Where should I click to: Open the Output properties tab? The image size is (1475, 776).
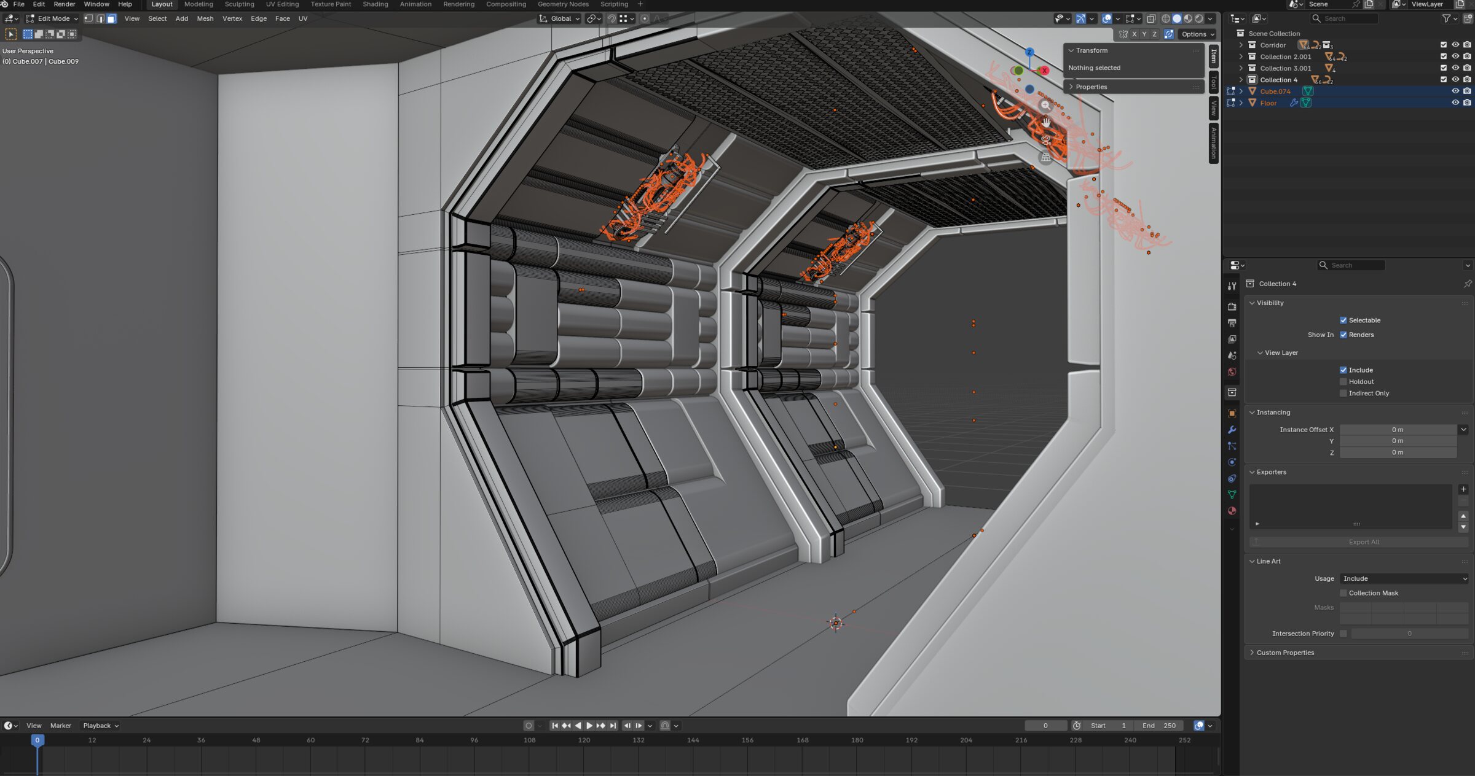[1232, 323]
